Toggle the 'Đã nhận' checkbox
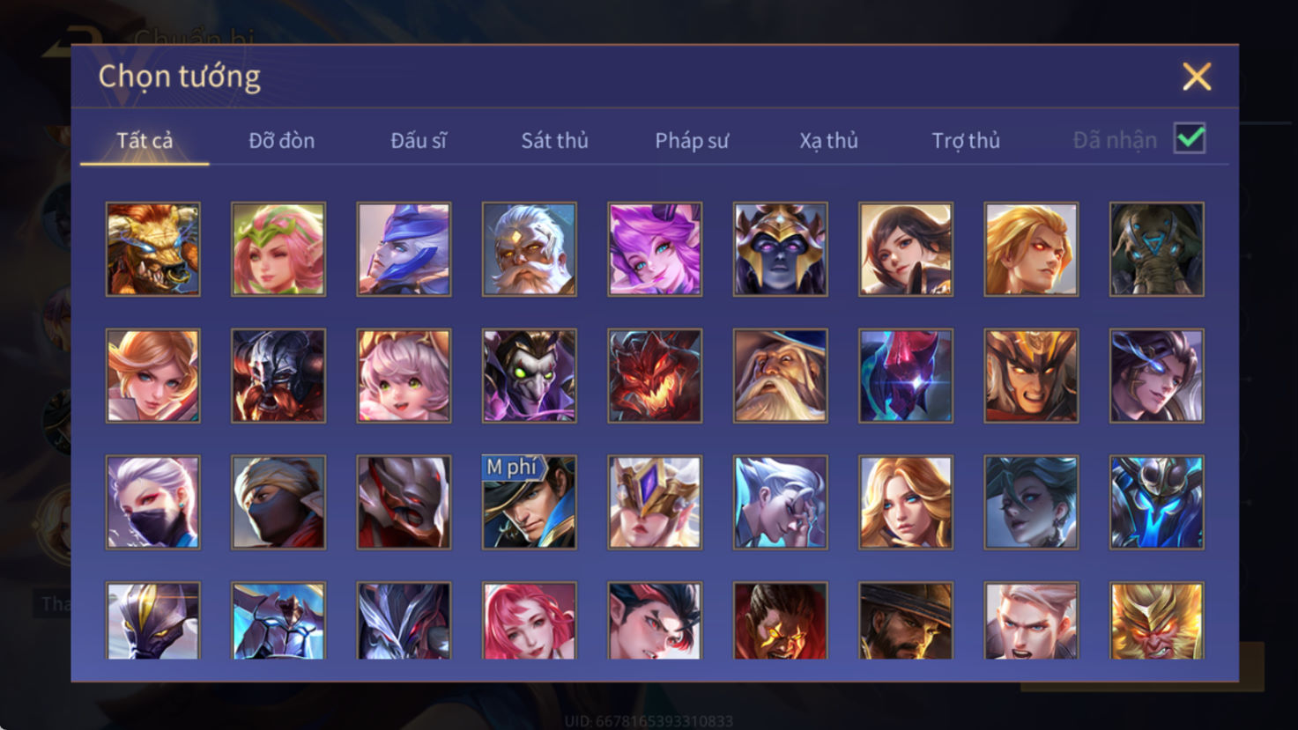This screenshot has height=730, width=1298. pos(1190,139)
